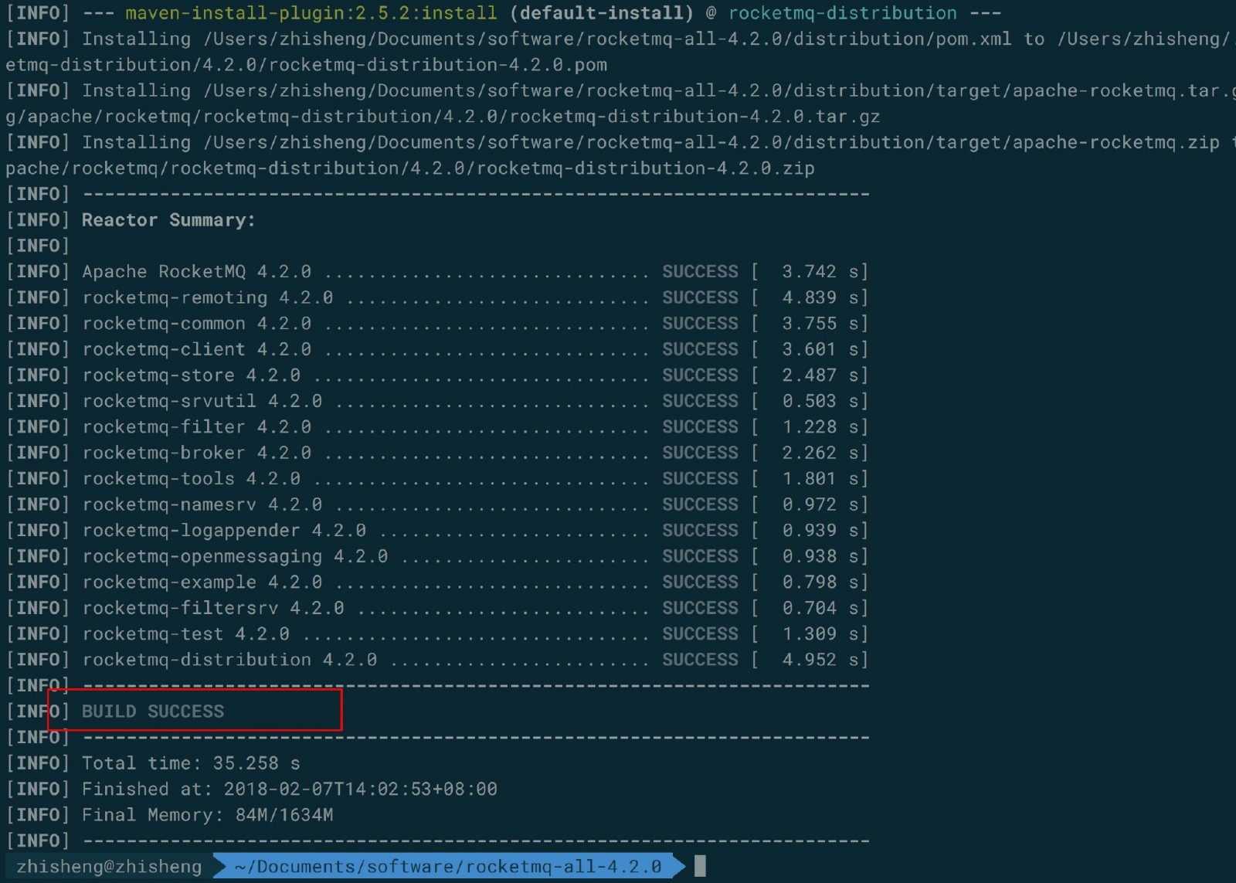Click 'rocketmq-openmessaging 4.2.0' module name
The image size is (1236, 883).
pos(235,556)
